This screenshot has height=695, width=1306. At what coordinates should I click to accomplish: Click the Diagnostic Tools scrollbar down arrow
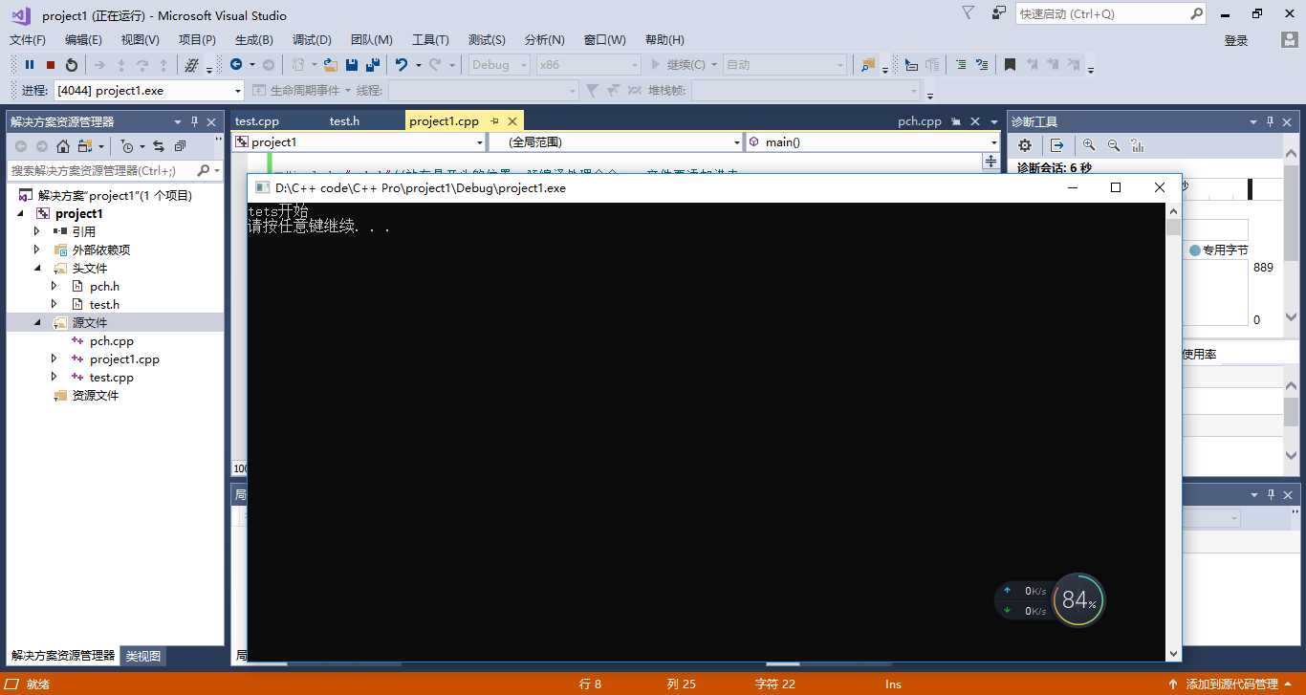click(1291, 316)
